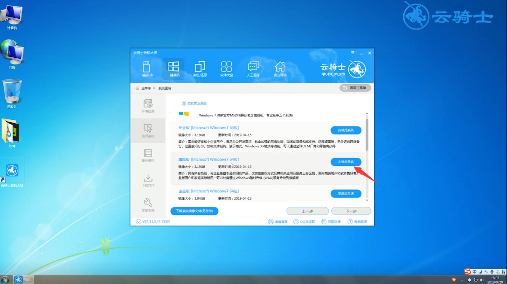Viewport: 507px width, 284px height.
Task: Open the 回收站 recycle bin
Action: (x=12, y=94)
